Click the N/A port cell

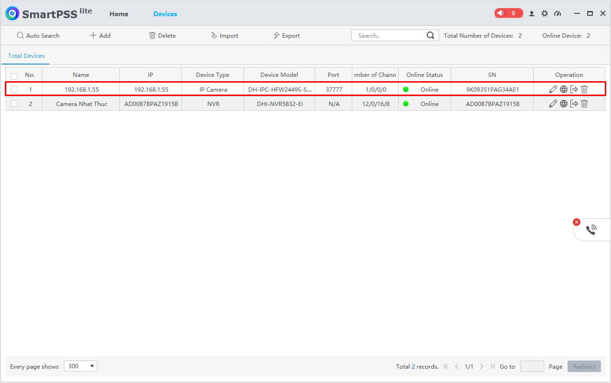[334, 104]
